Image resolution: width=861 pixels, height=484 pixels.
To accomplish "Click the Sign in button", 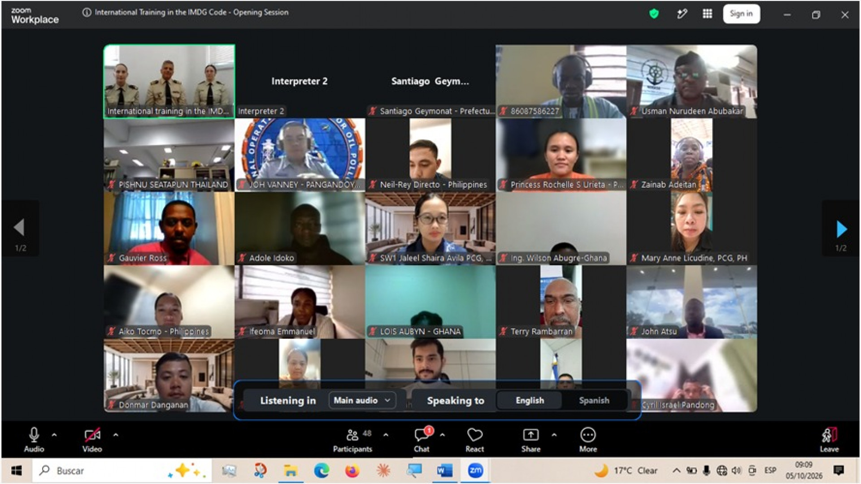I will pos(741,14).
